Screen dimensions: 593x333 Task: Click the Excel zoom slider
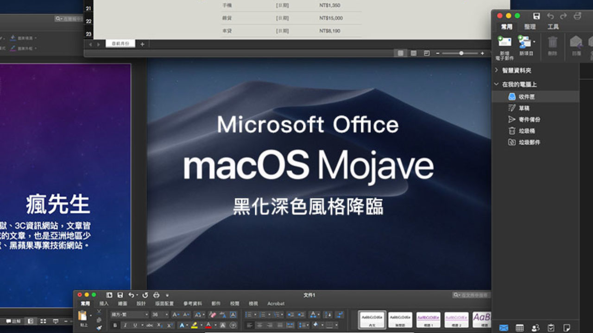(x=461, y=53)
